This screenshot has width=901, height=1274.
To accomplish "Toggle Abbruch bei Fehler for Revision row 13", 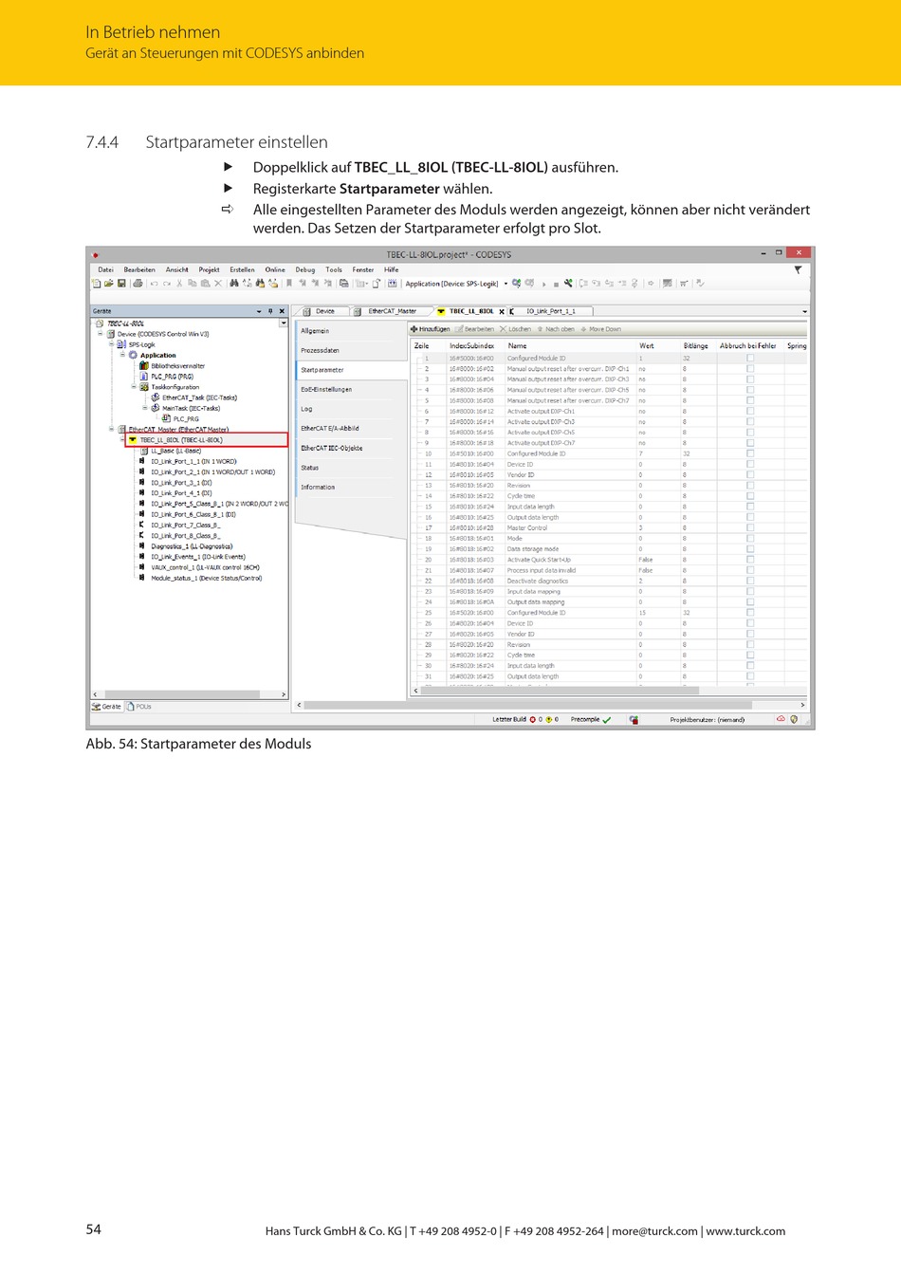I will pyautogui.click(x=750, y=486).
